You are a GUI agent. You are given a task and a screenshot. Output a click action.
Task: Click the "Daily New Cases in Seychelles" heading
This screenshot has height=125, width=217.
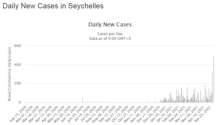click(x=53, y=6)
